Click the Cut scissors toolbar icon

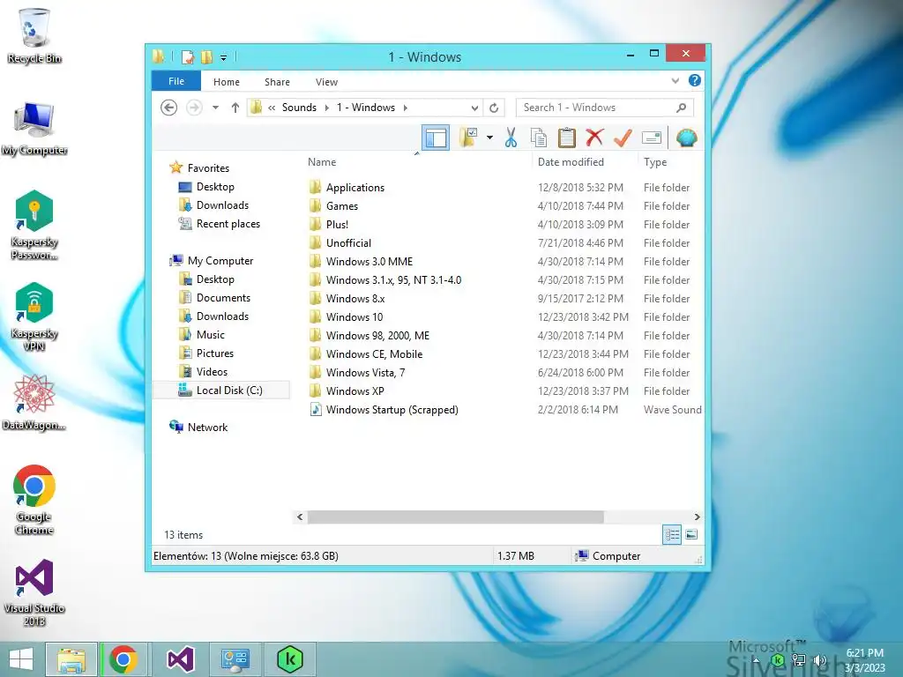[511, 138]
